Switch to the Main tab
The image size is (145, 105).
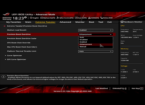coord(28,22)
